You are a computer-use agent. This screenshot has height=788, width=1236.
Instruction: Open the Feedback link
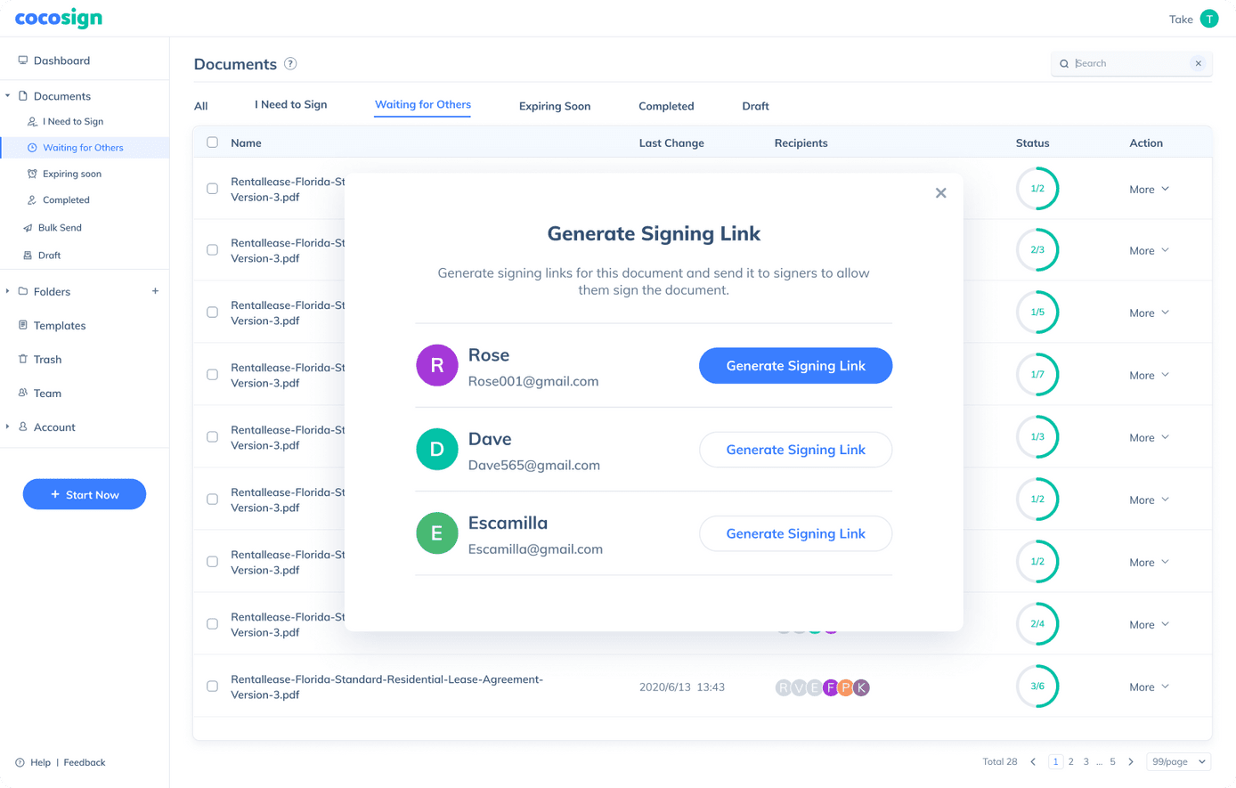(x=85, y=763)
